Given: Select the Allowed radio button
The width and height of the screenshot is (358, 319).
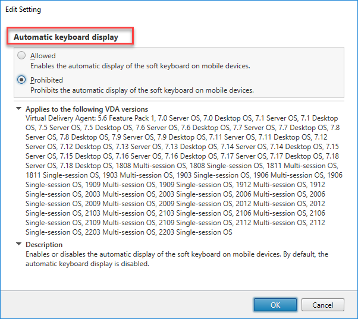Looking at the screenshot, I should [x=22, y=56].
